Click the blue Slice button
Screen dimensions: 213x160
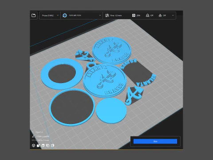(155, 141)
